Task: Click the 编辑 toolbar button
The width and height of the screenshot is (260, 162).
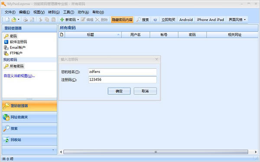Action: click(87, 20)
